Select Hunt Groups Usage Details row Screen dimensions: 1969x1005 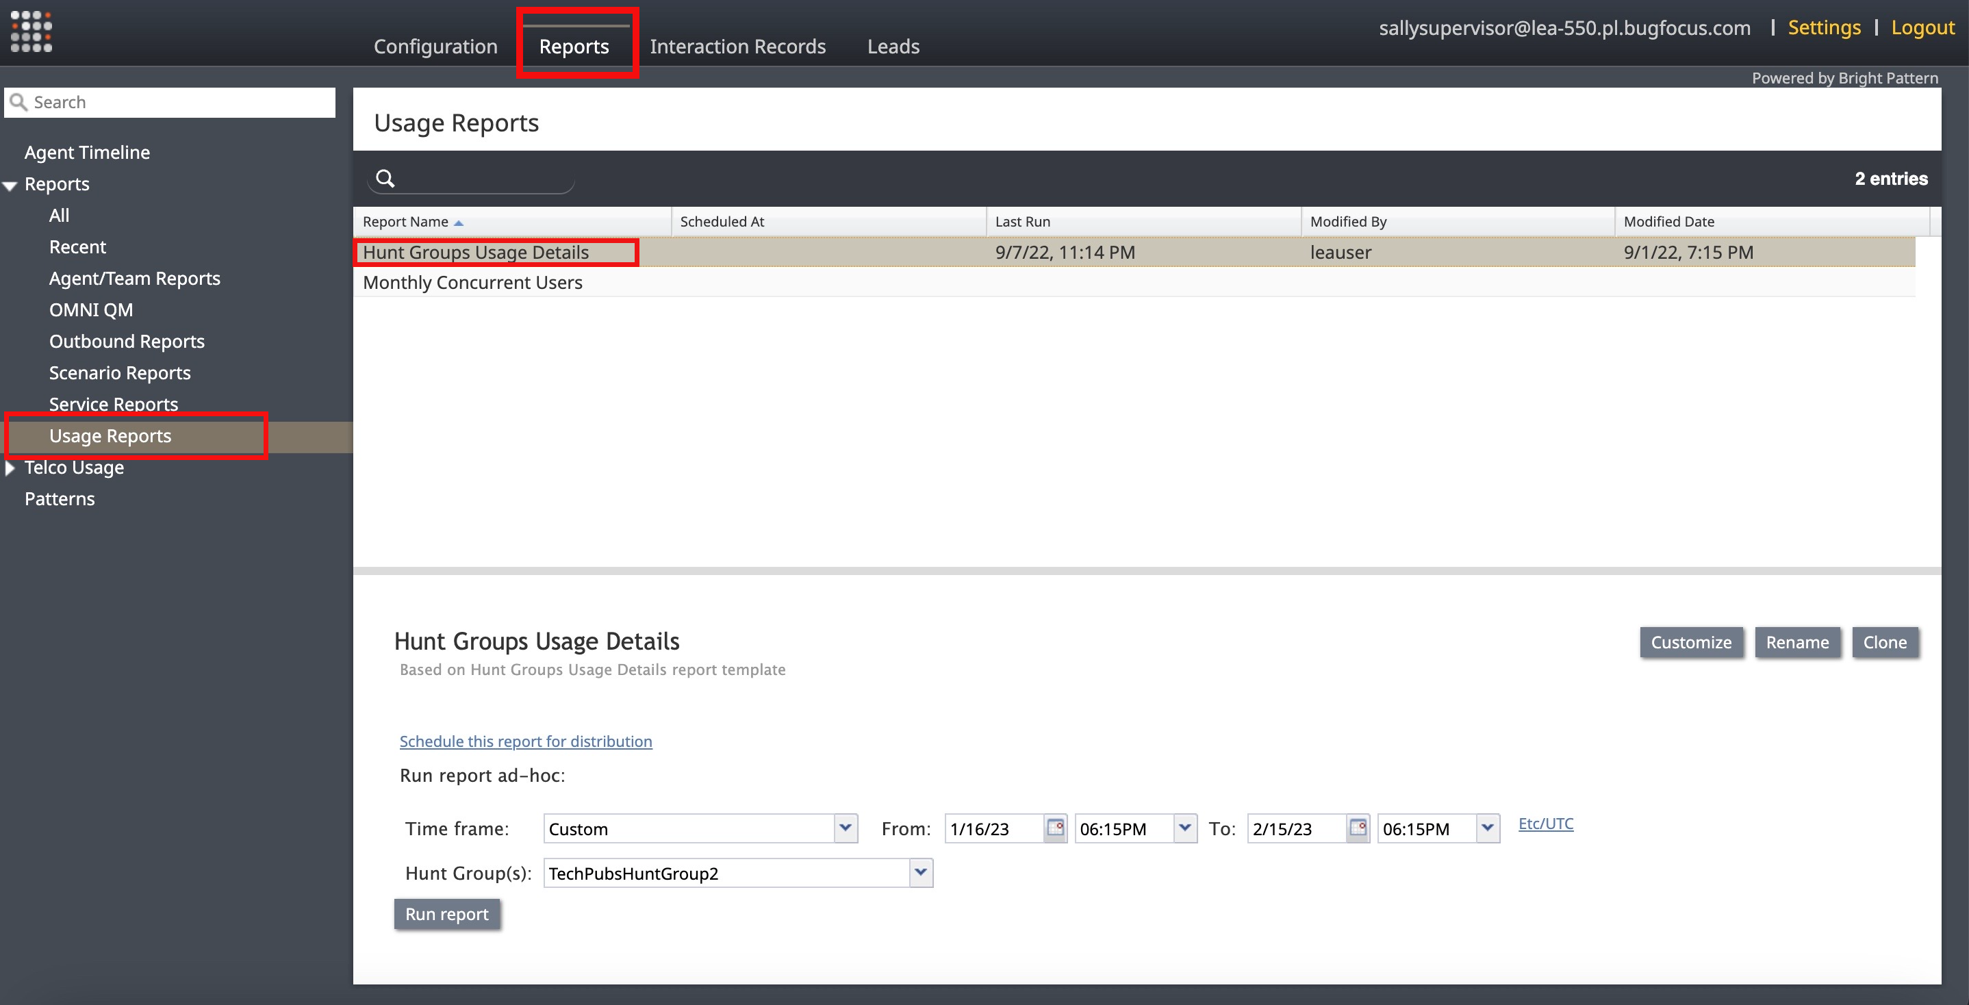pos(1134,252)
